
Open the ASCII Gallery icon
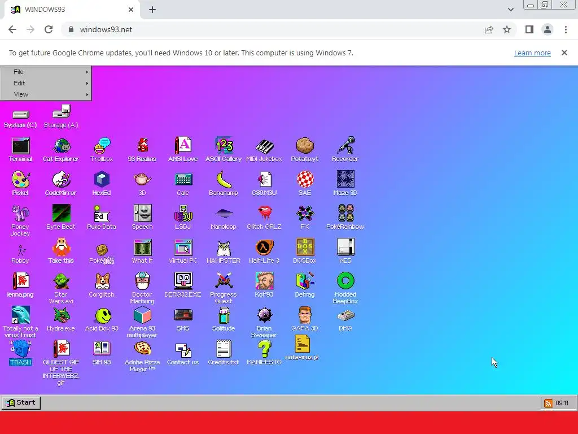coord(224,149)
